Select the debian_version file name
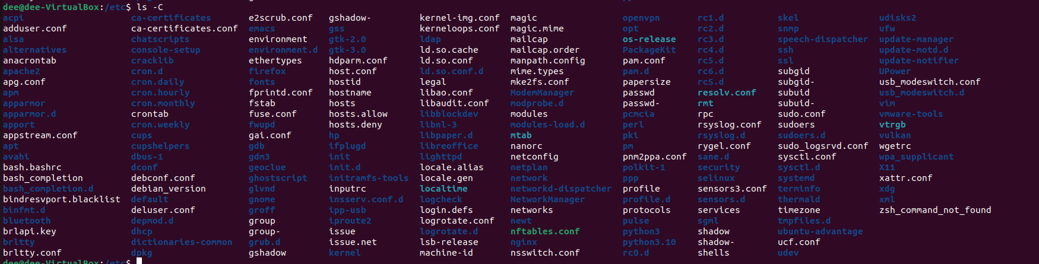1039x264 pixels. click(x=168, y=189)
